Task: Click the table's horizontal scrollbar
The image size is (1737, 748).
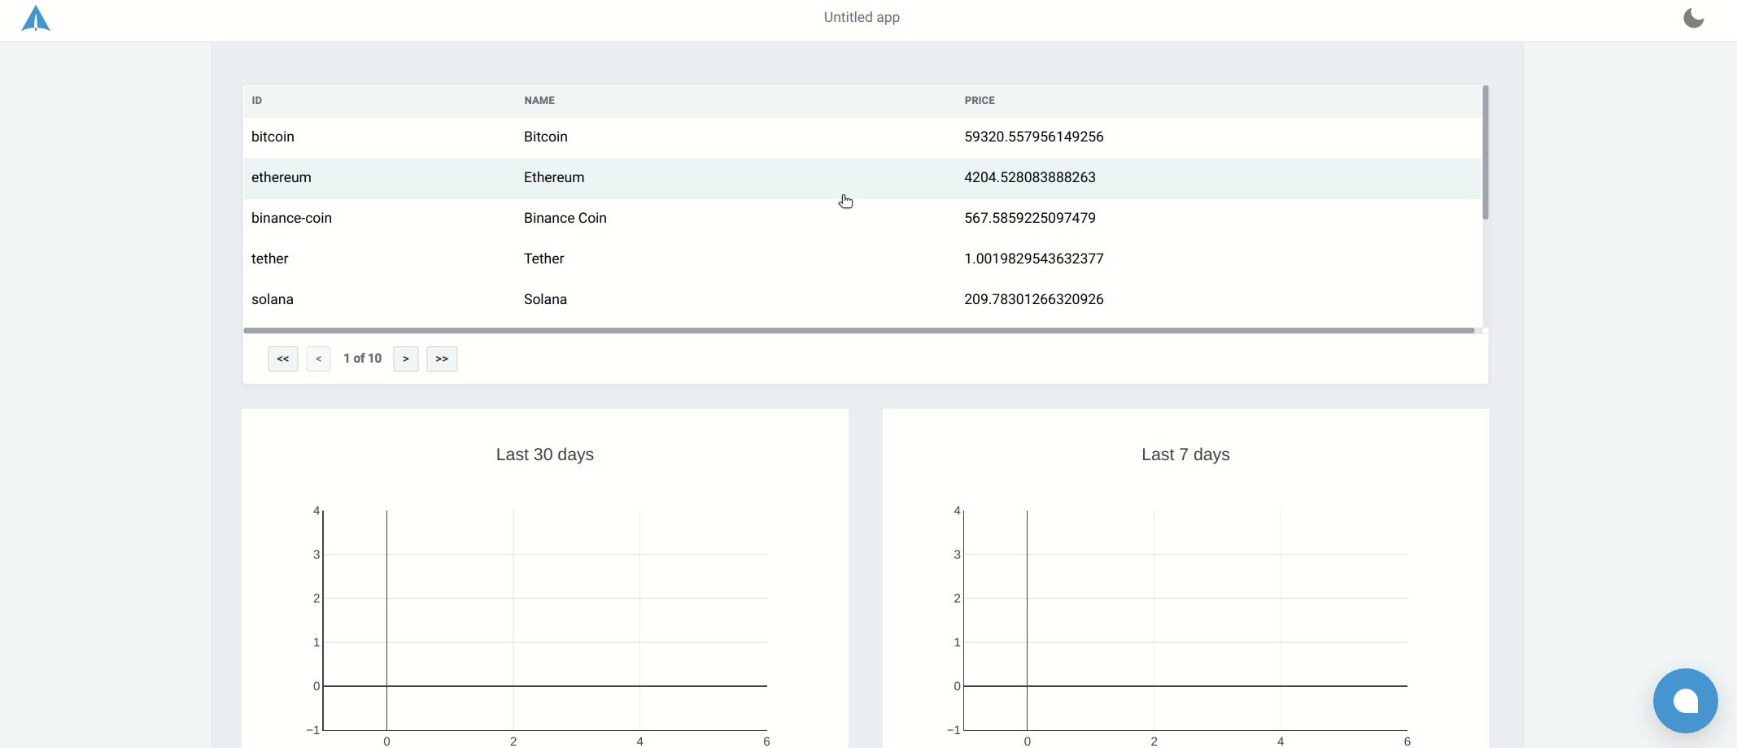Action: tap(859, 331)
